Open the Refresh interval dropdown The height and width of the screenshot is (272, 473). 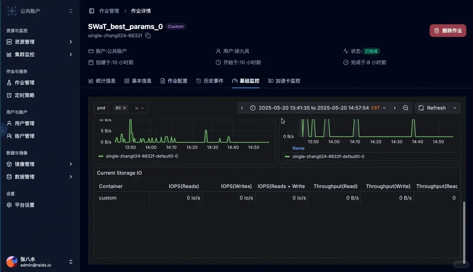tap(455, 108)
